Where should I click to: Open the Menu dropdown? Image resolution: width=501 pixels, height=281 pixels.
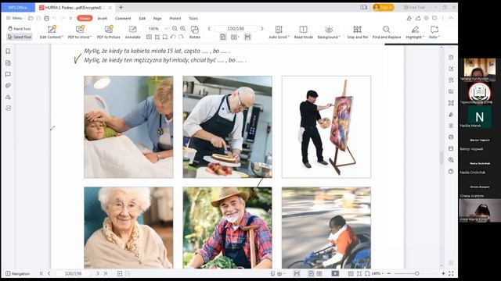[x=14, y=18]
